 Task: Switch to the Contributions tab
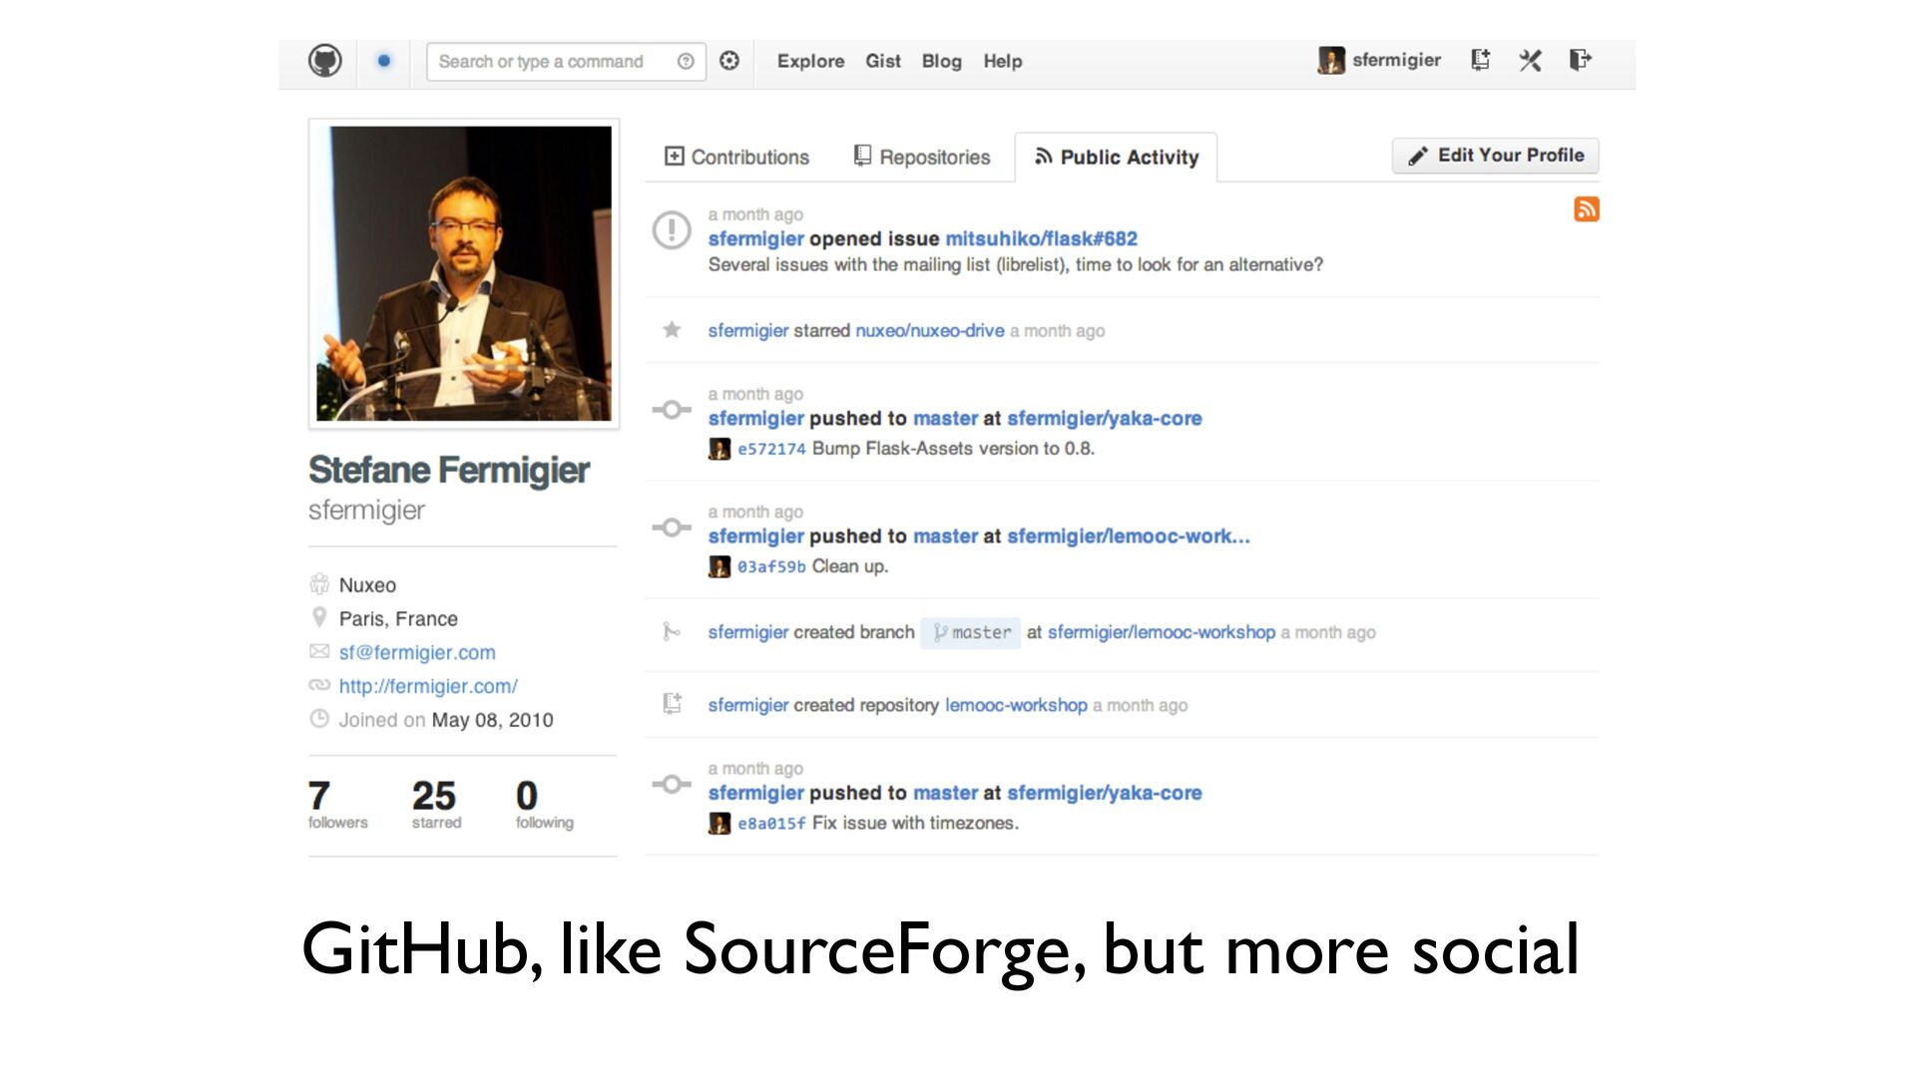(736, 158)
